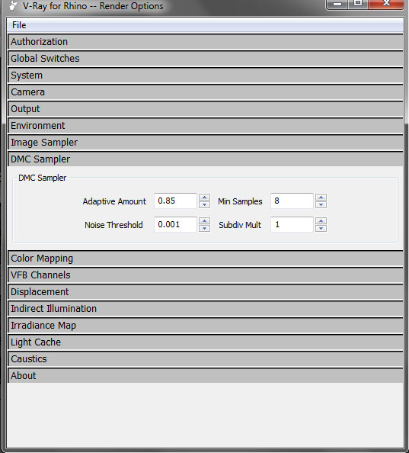Expand the Camera rollout
This screenshot has height=453, width=409.
pos(206,92)
